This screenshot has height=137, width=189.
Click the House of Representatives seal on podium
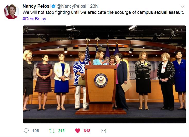[x=101, y=81]
